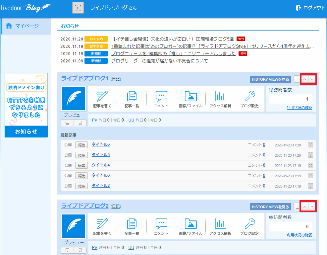Open コメント for ライブドアブログ1
Screen dimensions: 327x255
[x=161, y=99]
